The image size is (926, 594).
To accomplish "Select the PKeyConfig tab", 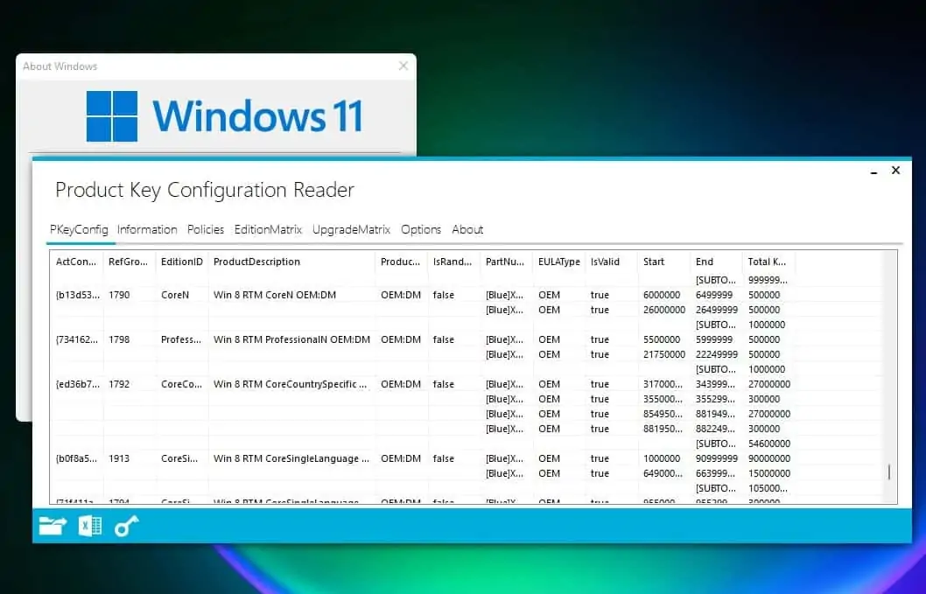I will pos(80,229).
